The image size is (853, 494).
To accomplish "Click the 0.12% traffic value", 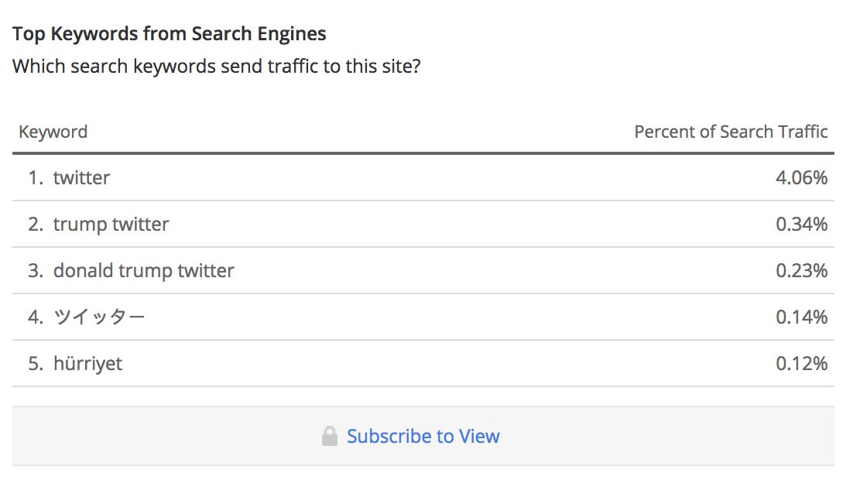I will (x=801, y=364).
